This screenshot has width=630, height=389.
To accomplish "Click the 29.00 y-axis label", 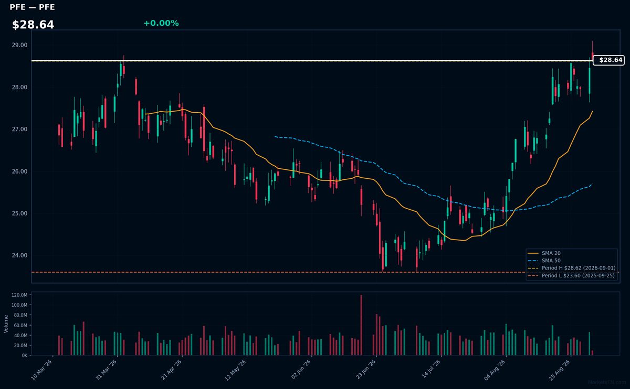I will (20, 45).
